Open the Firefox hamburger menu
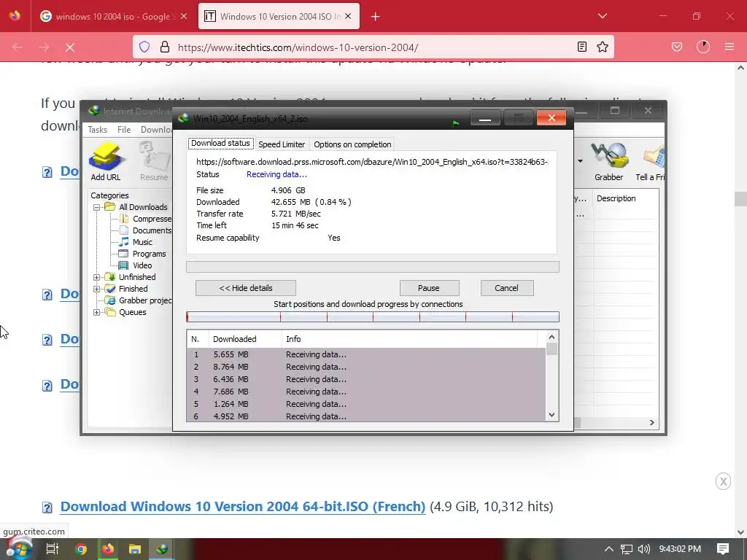This screenshot has height=560, width=747. tap(729, 47)
